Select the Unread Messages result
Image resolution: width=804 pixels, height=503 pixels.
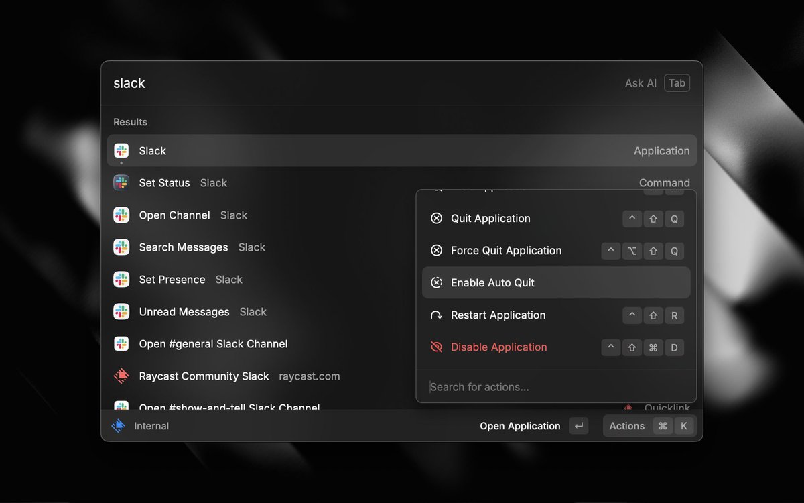click(x=261, y=312)
